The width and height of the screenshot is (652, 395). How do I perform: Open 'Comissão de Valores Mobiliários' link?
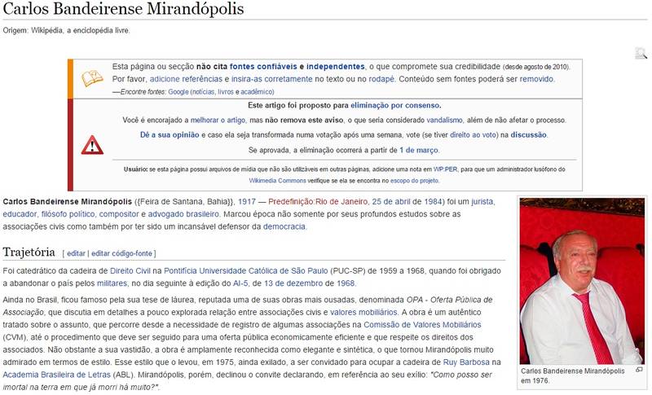tap(422, 325)
